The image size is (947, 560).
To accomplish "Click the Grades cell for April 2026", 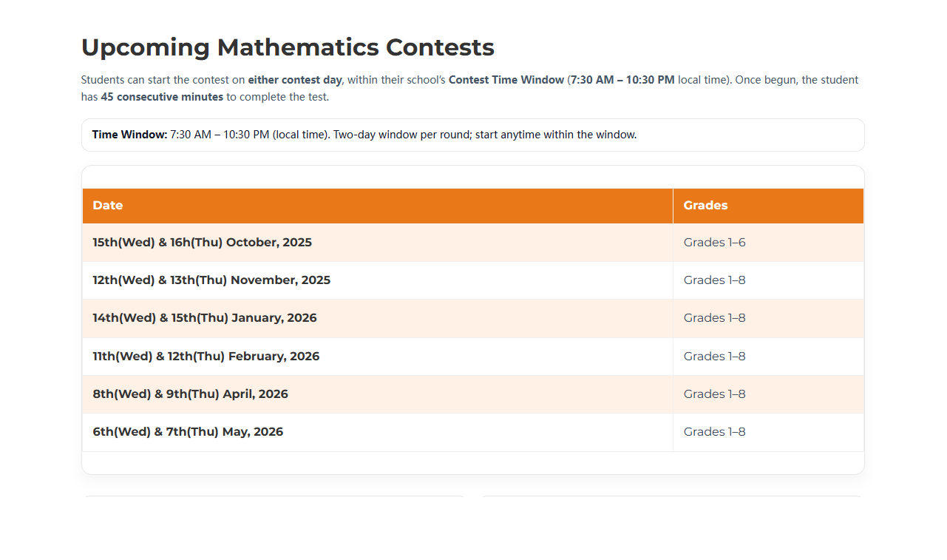I will point(714,394).
